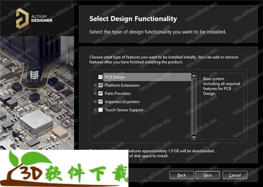
Task: Click the feature list scroll down arrow
Action: (194, 137)
